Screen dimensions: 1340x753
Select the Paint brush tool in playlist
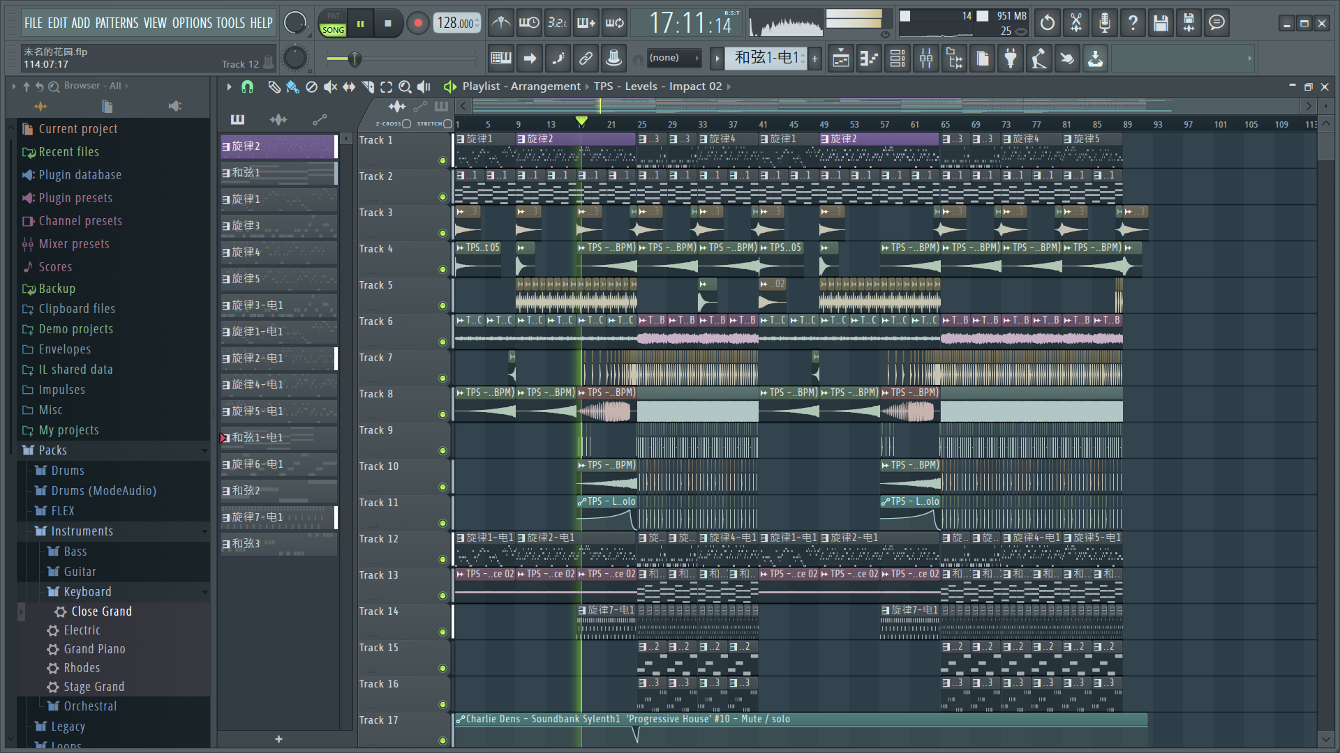[292, 86]
